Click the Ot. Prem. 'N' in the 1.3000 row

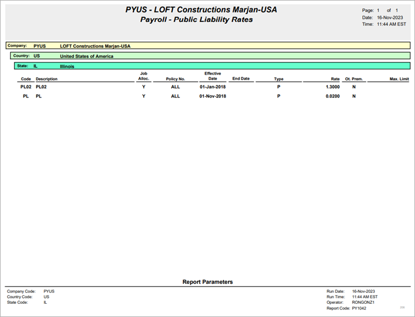point(354,87)
